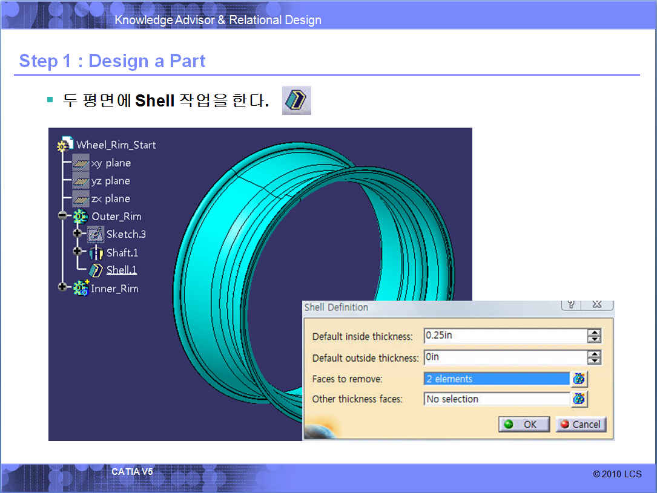Image resolution: width=657 pixels, height=493 pixels.
Task: Click the Shell.1 feature icon
Action: 96,270
